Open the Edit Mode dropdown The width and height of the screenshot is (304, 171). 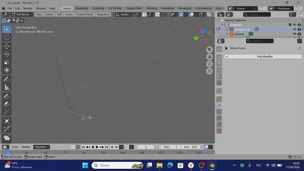(22, 15)
